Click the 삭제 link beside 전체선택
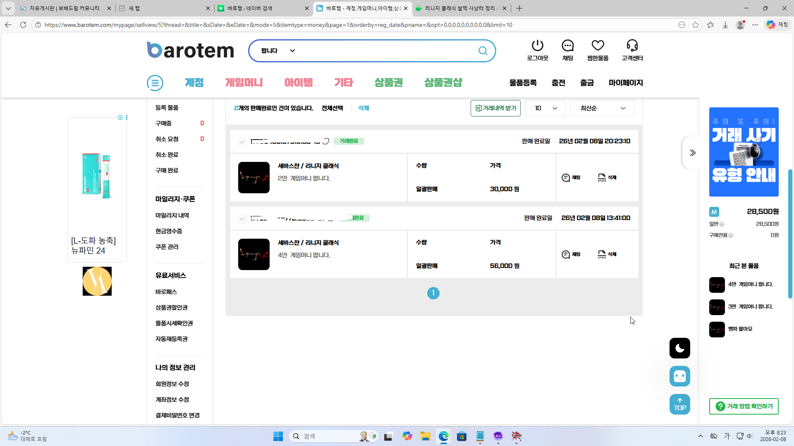This screenshot has width=794, height=446. point(364,108)
